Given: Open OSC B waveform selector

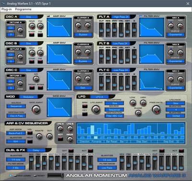Looking at the screenshot, I should (28, 44).
